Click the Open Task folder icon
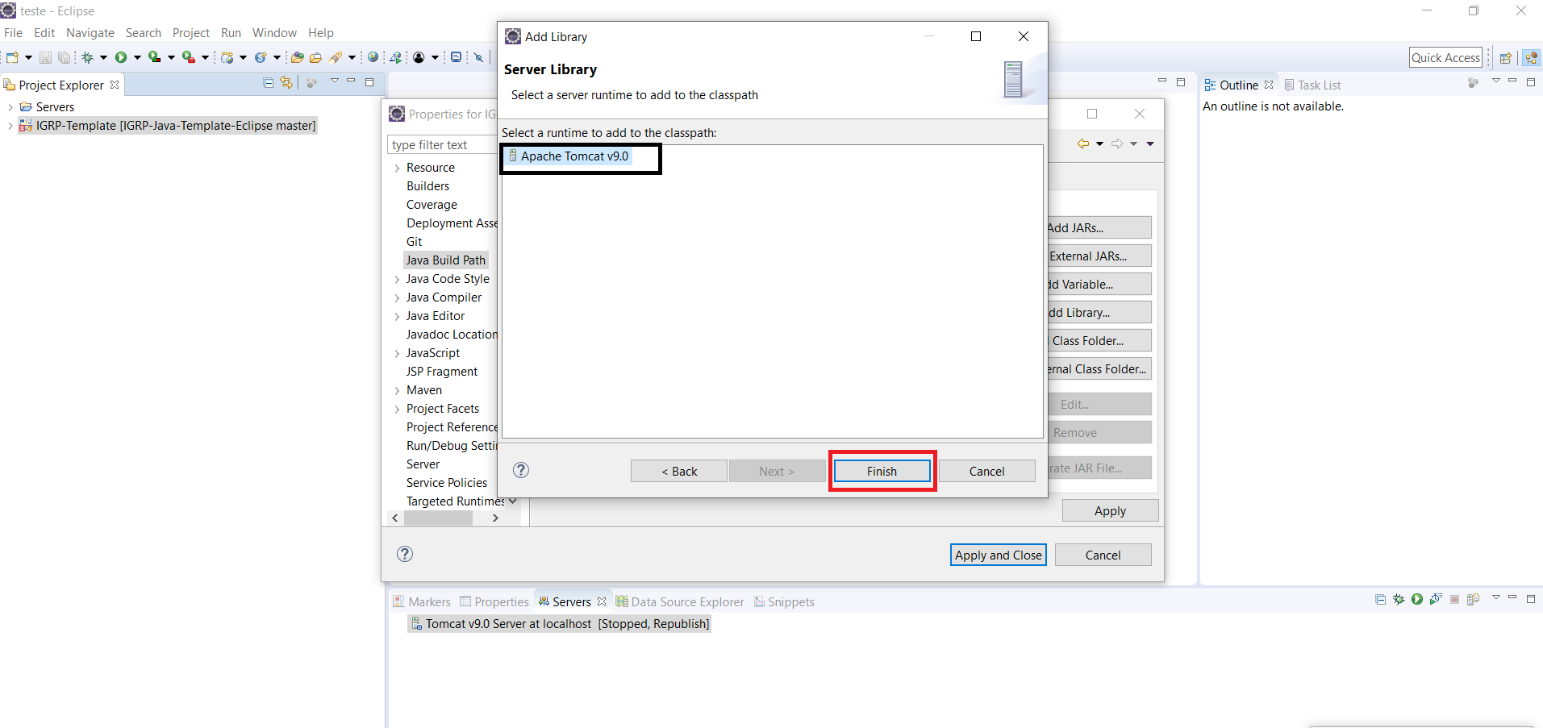Image resolution: width=1543 pixels, height=728 pixels. pyautogui.click(x=316, y=57)
